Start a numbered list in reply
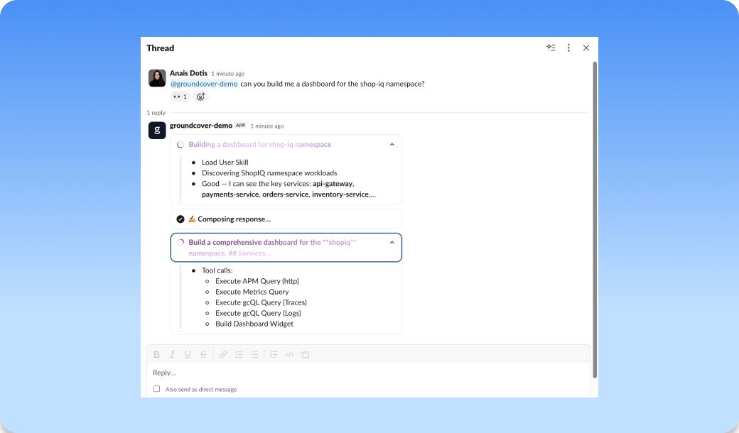The image size is (739, 433). (239, 354)
